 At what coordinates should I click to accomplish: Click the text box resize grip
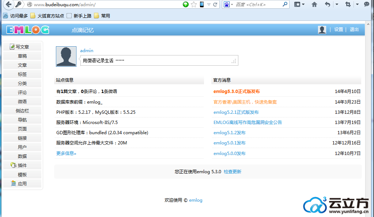point(234,61)
